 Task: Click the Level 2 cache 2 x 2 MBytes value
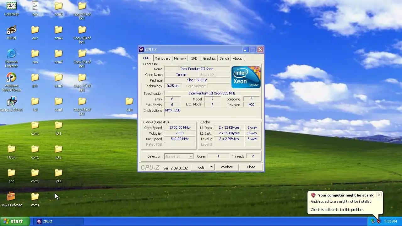click(x=229, y=139)
